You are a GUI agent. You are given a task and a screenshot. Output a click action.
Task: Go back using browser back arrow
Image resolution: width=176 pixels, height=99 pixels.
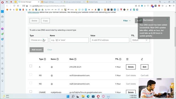pyautogui.click(x=7, y=6)
